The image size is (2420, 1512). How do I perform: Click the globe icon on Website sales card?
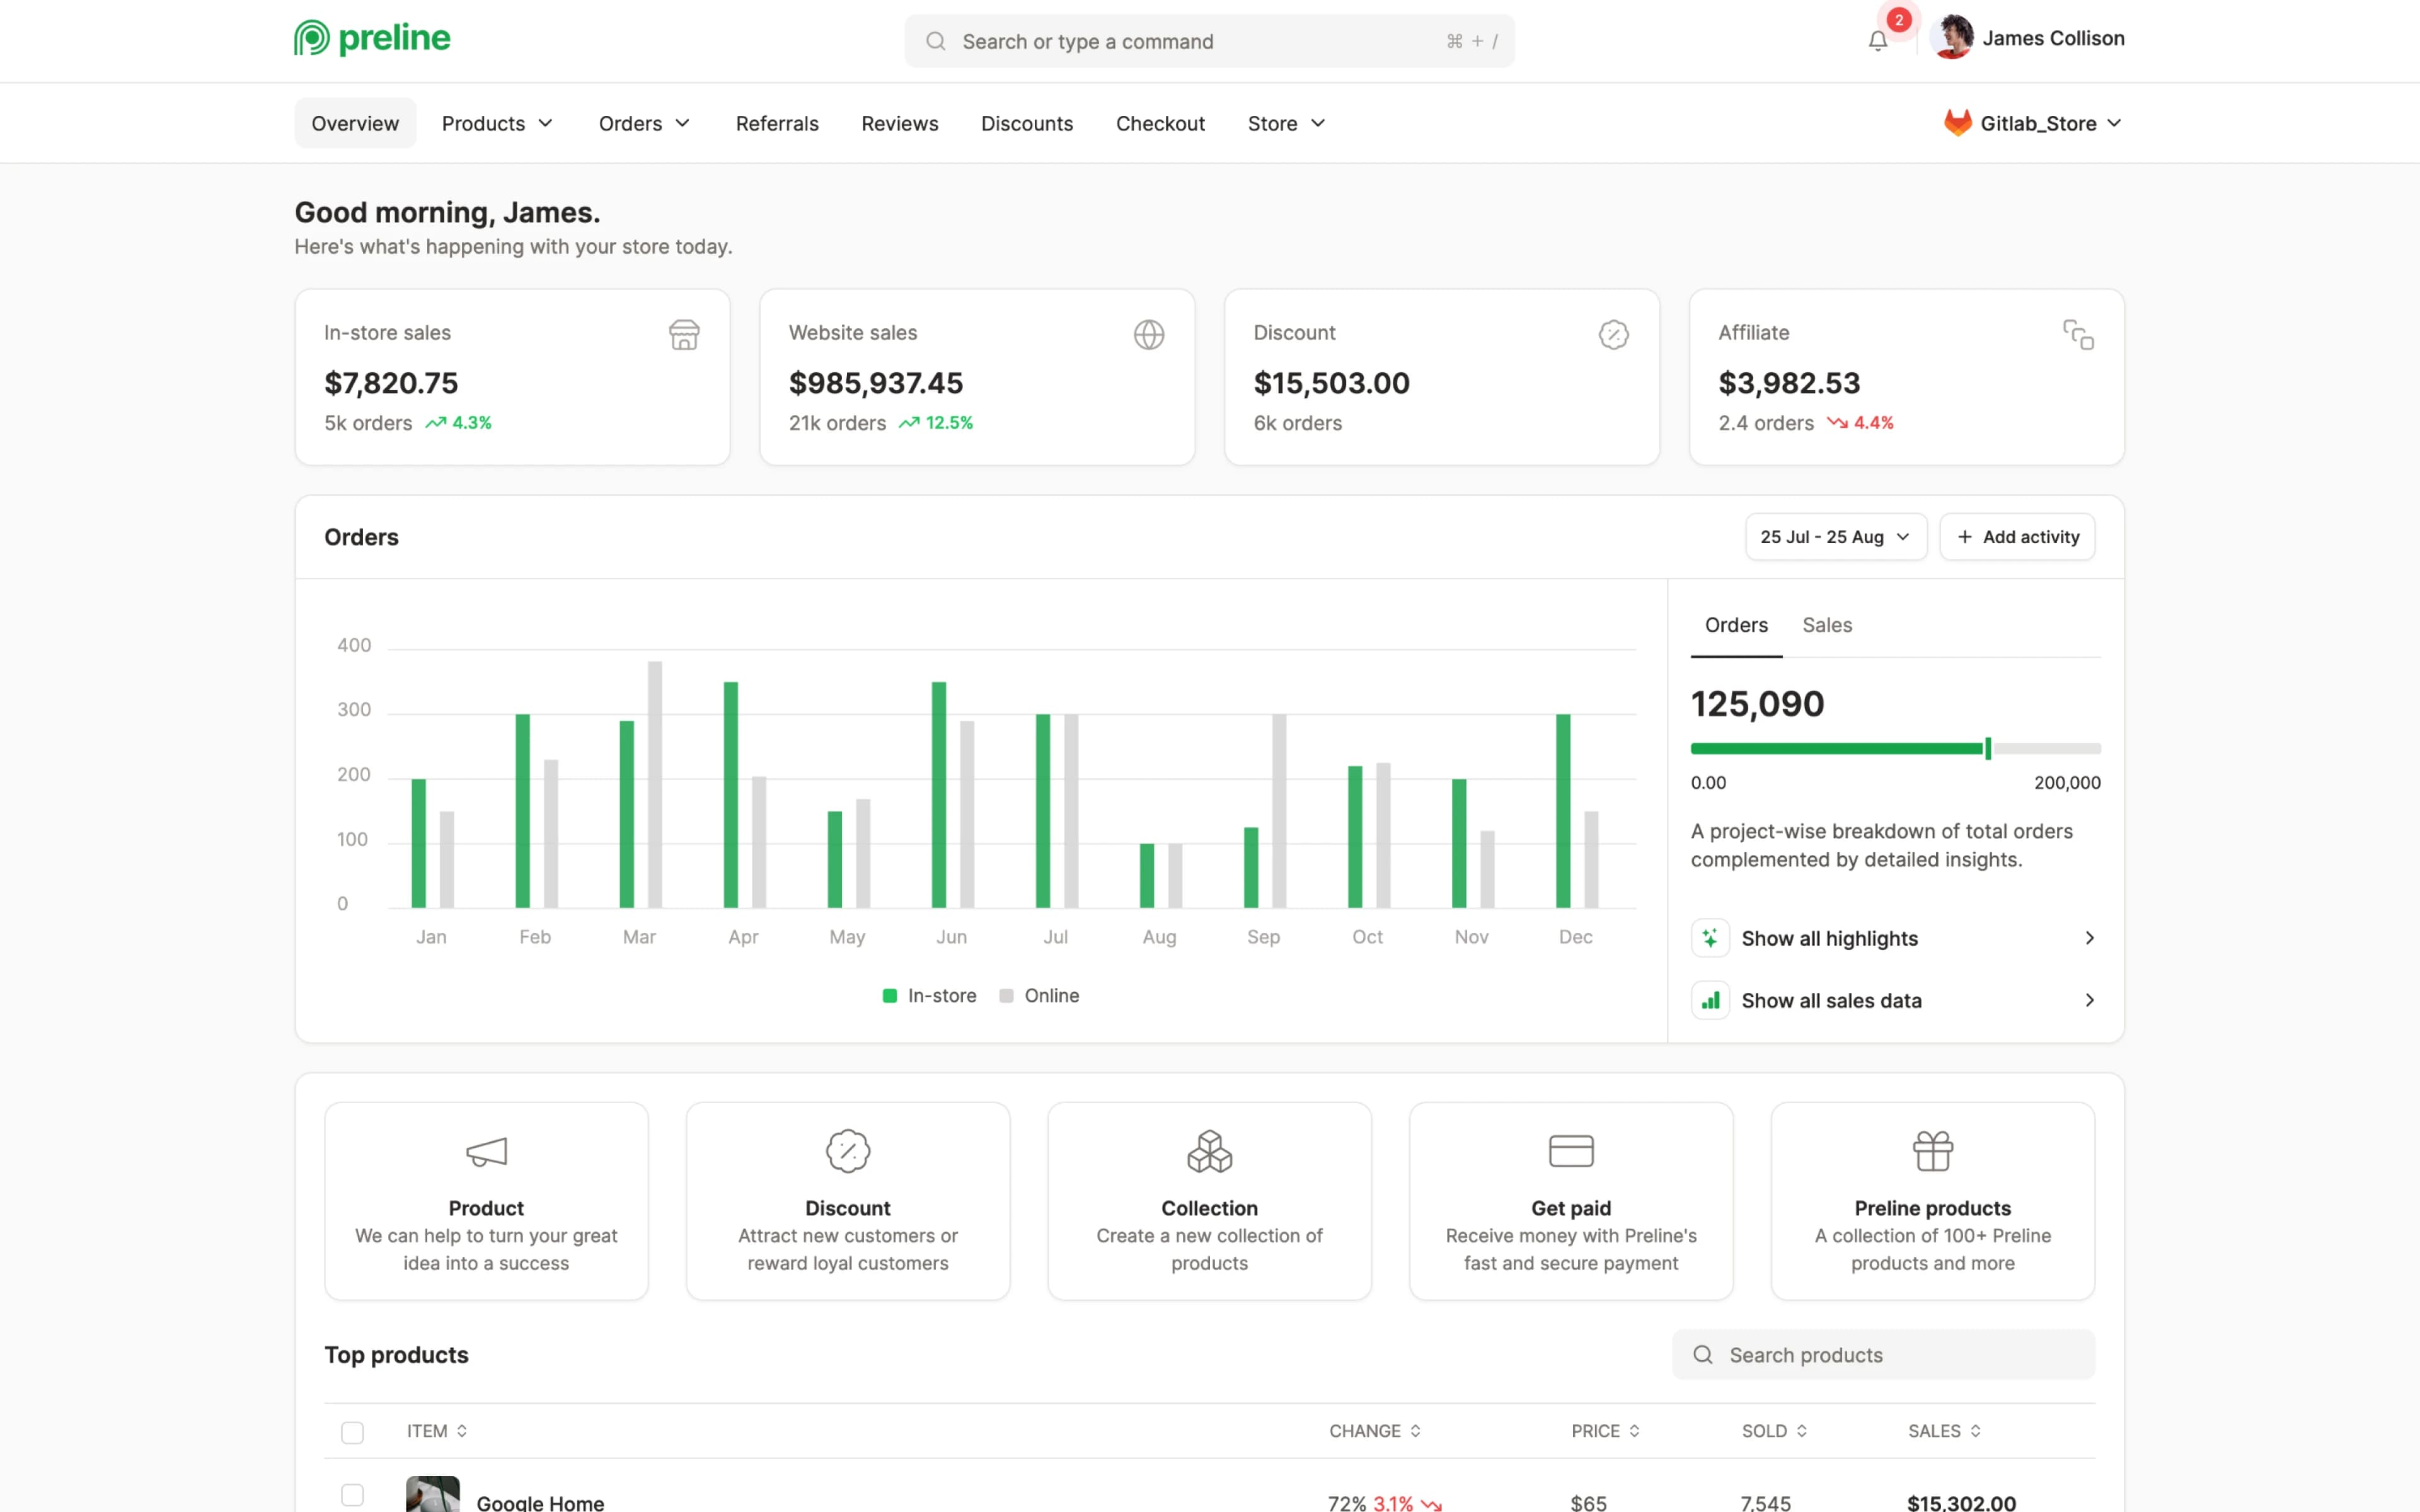coord(1148,334)
